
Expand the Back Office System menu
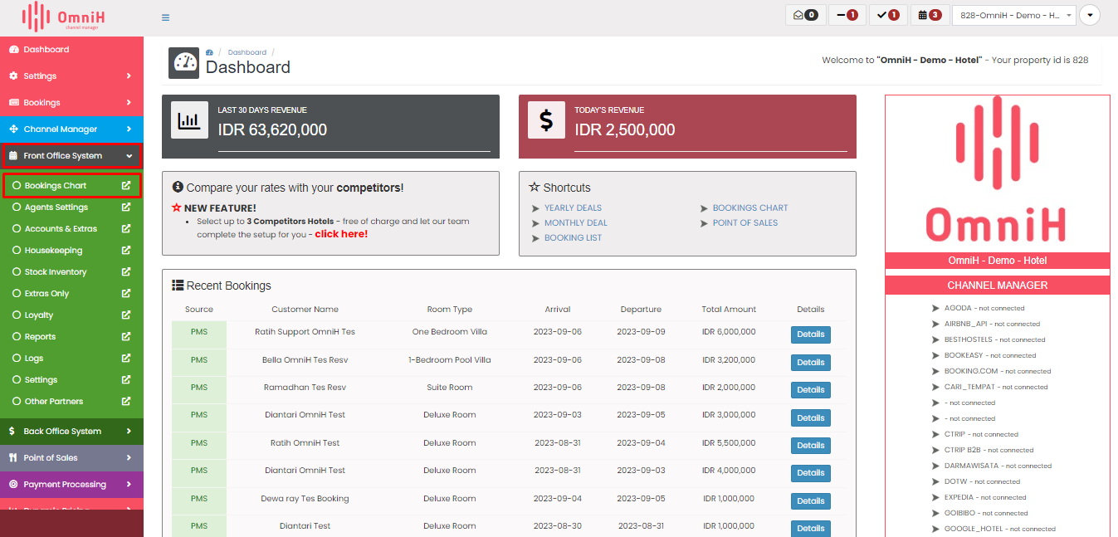click(x=71, y=432)
